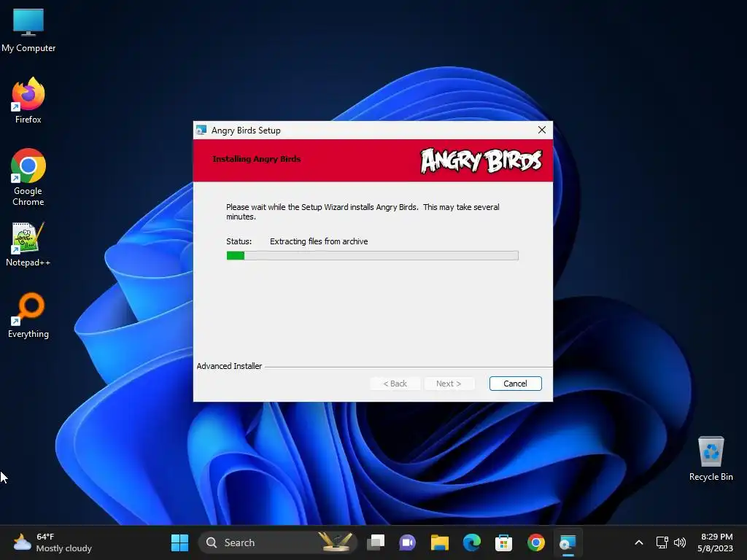This screenshot has width=747, height=560.
Task: Click the Angry Birds Setup taskbar icon
Action: 568,542
